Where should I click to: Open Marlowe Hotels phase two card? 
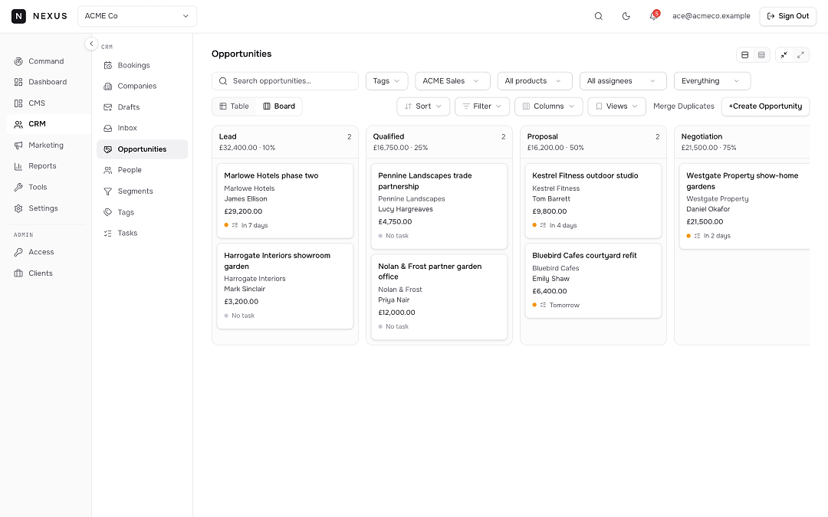pyautogui.click(x=285, y=201)
